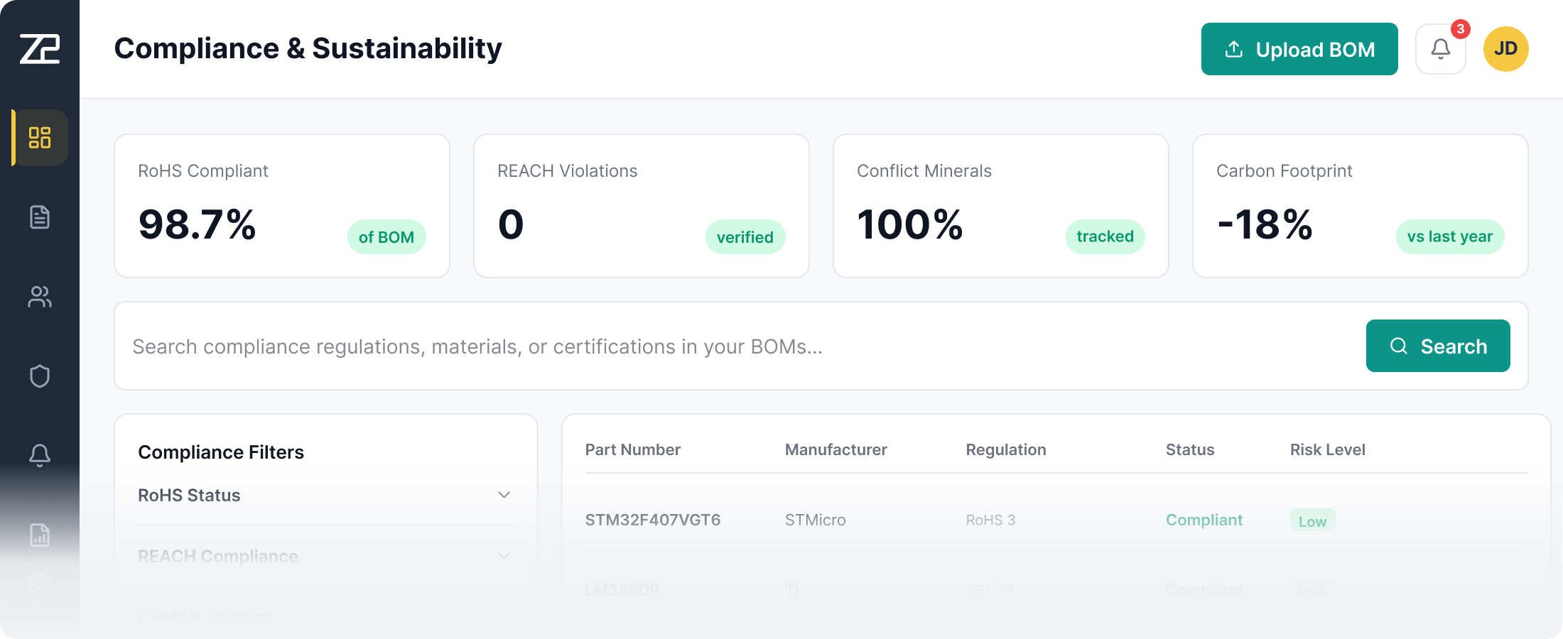Click the 'of BOM' badge
1563x639 pixels.
[x=386, y=237]
